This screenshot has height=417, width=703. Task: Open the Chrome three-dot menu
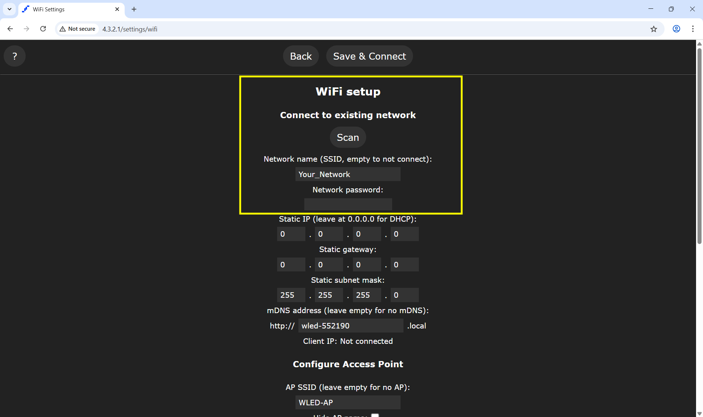point(693,29)
